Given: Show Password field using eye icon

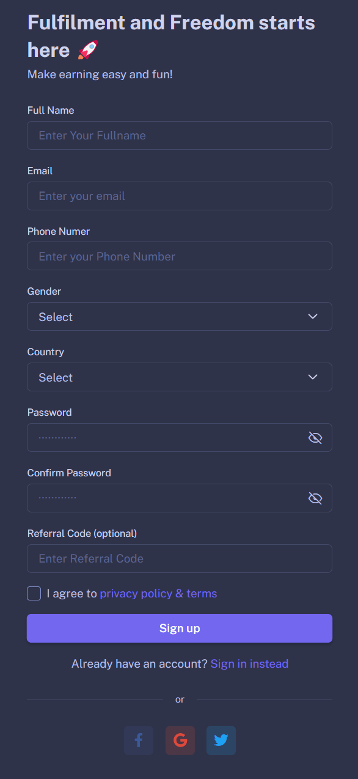Looking at the screenshot, I should point(315,438).
